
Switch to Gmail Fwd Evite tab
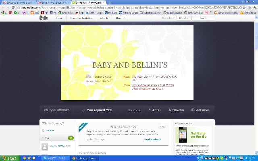click(53, 2)
